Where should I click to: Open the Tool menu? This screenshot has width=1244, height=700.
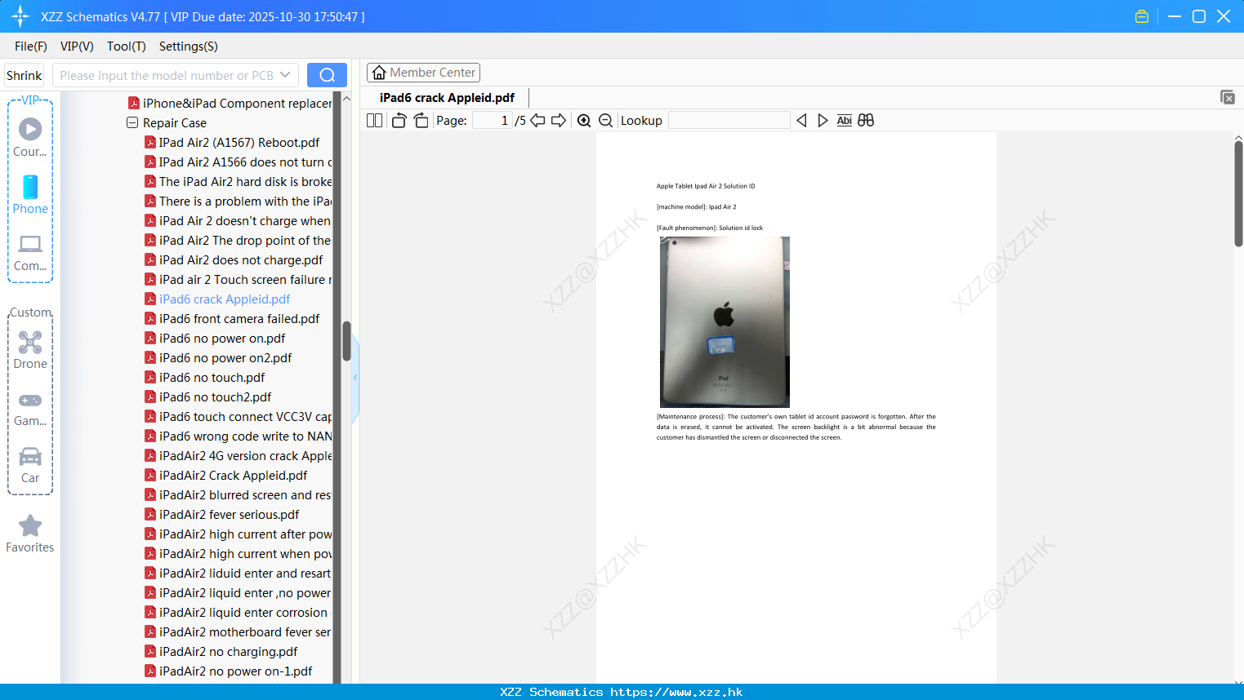(127, 47)
